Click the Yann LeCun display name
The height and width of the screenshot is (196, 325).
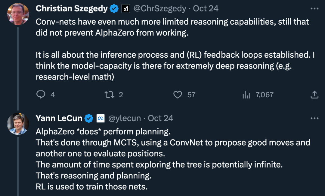click(x=59, y=119)
